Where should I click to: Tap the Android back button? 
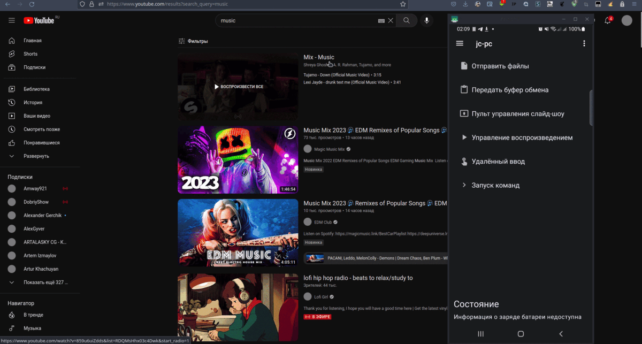point(561,334)
